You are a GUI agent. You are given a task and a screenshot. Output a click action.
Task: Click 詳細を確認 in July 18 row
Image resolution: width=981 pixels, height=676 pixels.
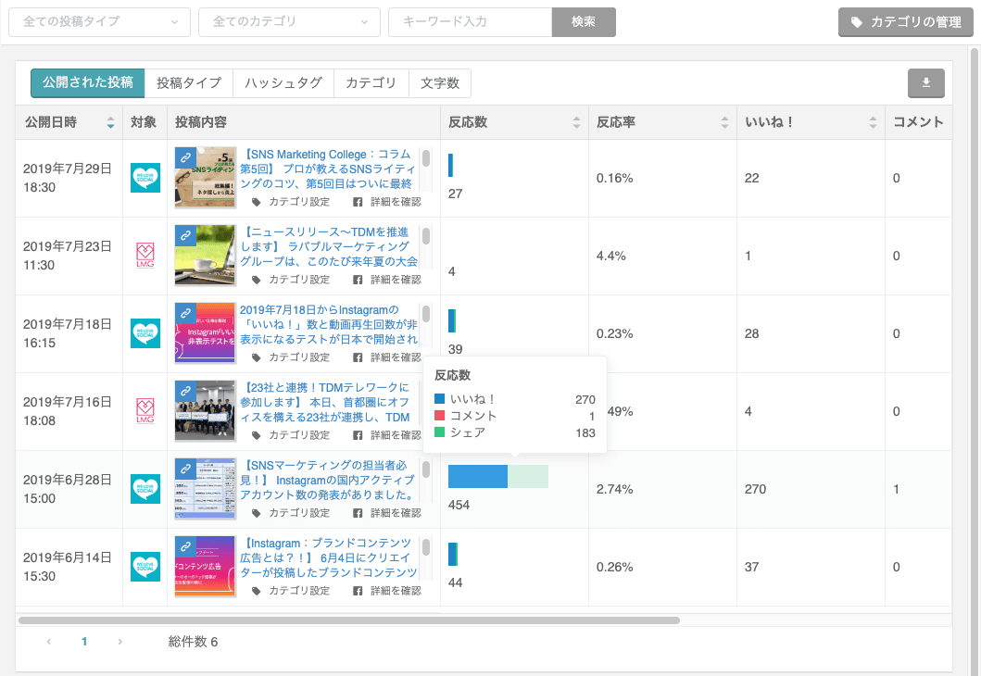[x=387, y=357]
